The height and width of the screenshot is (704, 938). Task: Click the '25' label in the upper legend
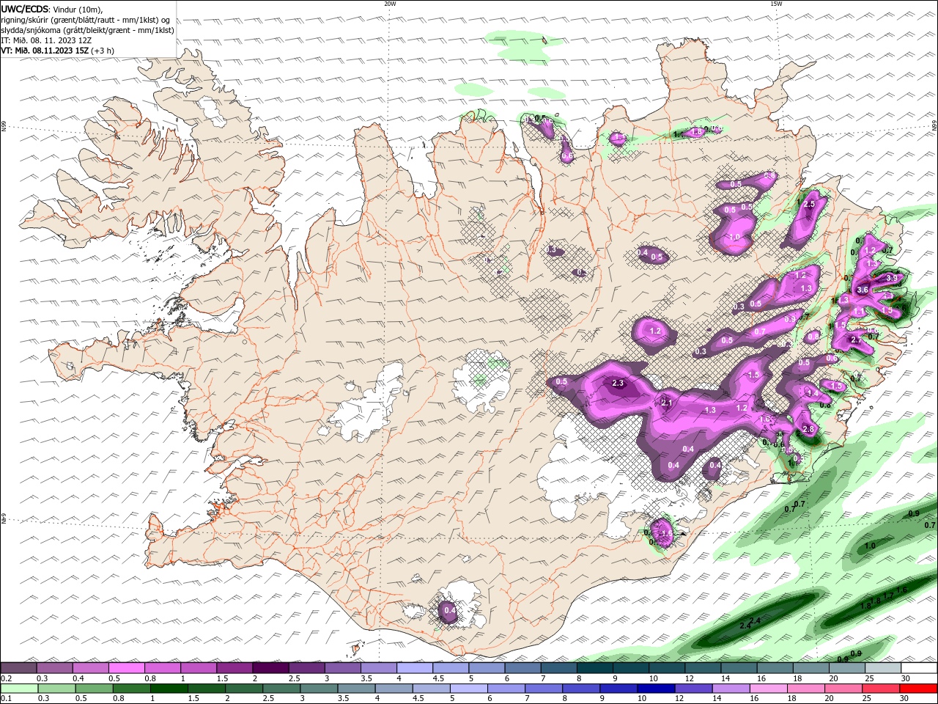[x=868, y=678]
